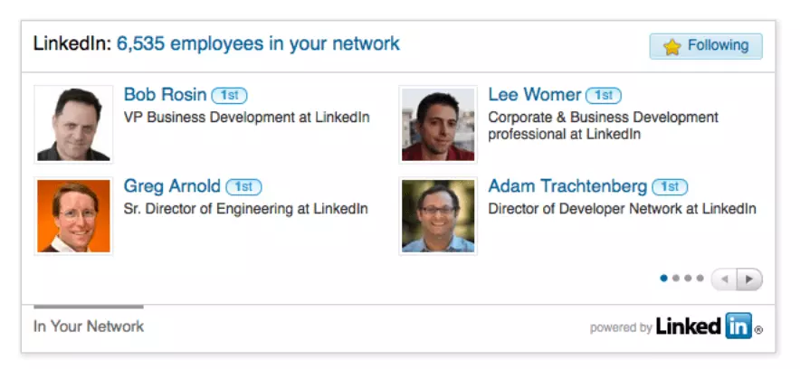Screen dimensions: 800x369
Task: Open Bob Rosin's profile link
Action: coord(165,95)
